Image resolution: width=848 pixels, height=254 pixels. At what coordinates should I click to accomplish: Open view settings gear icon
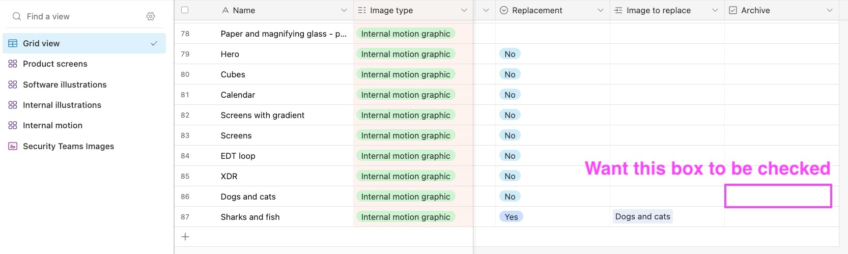click(x=151, y=16)
